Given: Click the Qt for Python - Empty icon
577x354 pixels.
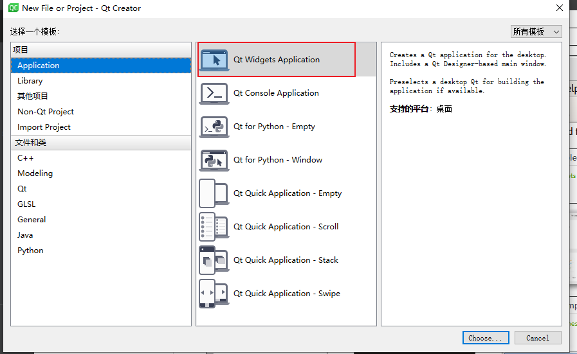Looking at the screenshot, I should point(214,127).
